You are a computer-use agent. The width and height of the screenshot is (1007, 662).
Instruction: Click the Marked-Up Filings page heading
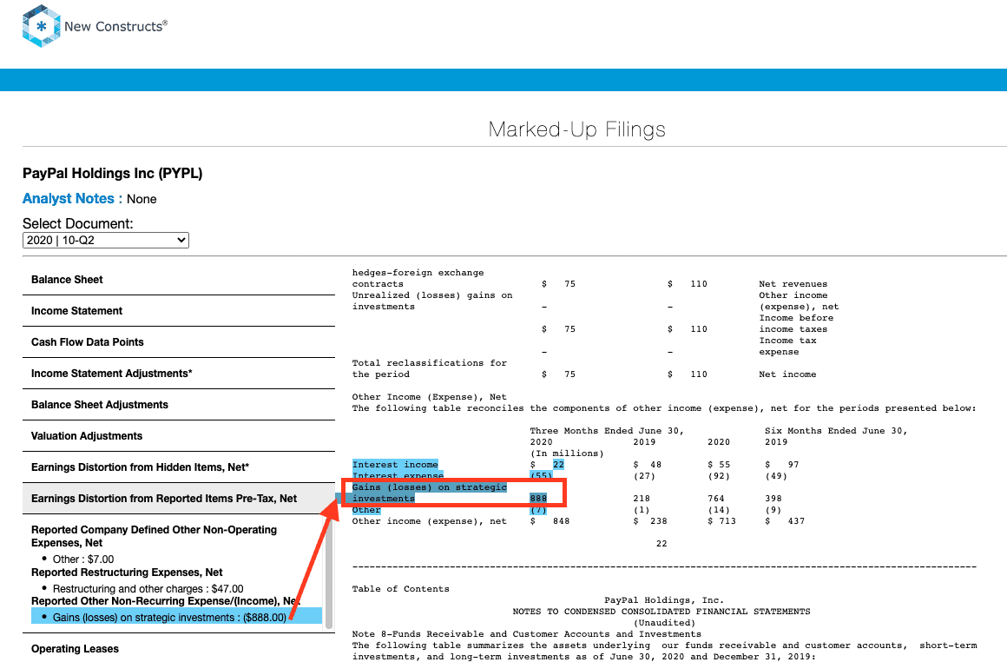[x=576, y=129]
